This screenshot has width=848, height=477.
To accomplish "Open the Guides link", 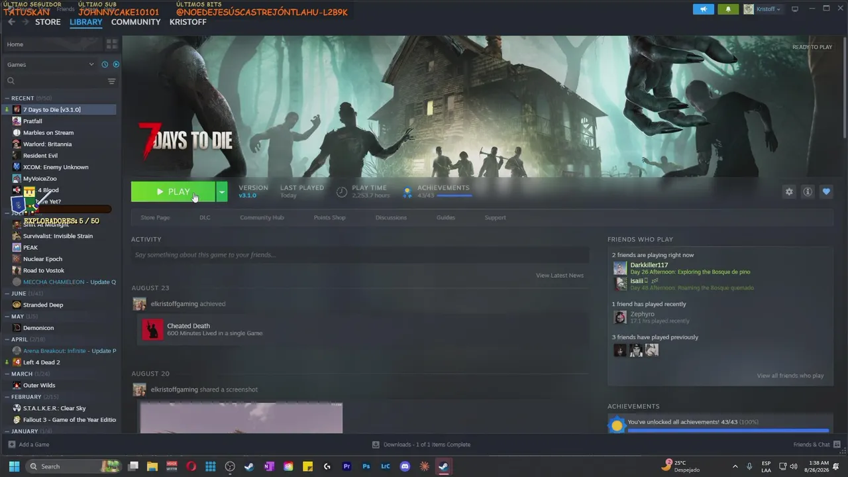I will pyautogui.click(x=446, y=217).
